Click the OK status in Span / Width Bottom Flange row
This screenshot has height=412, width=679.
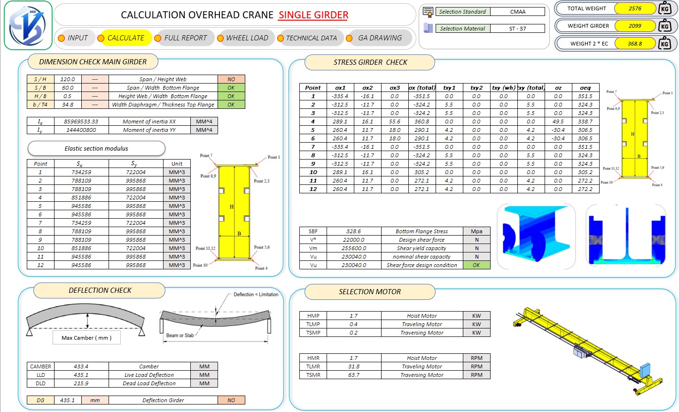pyautogui.click(x=231, y=88)
